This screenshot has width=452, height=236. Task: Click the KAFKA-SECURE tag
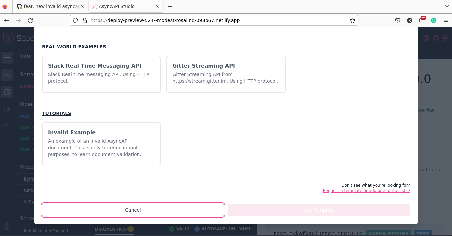tap(388, 233)
